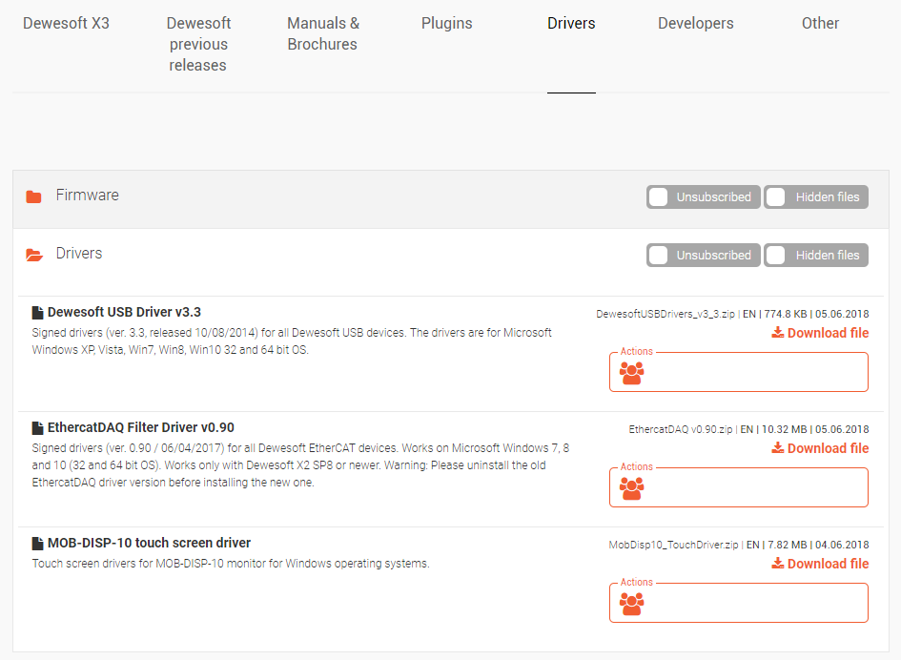
Task: Click the file icon beside Dewesoft USB Driver v3.3
Action: (x=37, y=312)
